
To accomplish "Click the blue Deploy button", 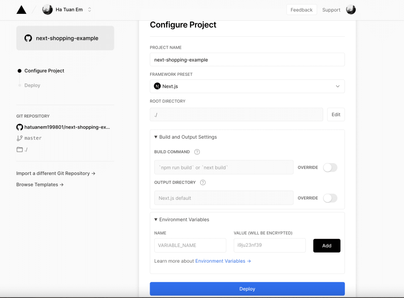I will pyautogui.click(x=247, y=289).
